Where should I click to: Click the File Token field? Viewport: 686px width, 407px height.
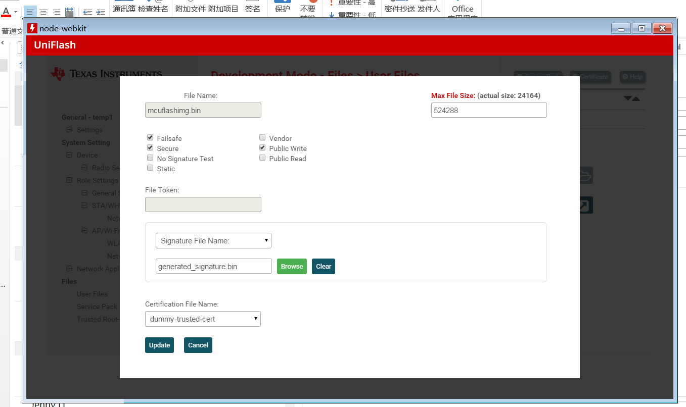tap(203, 205)
